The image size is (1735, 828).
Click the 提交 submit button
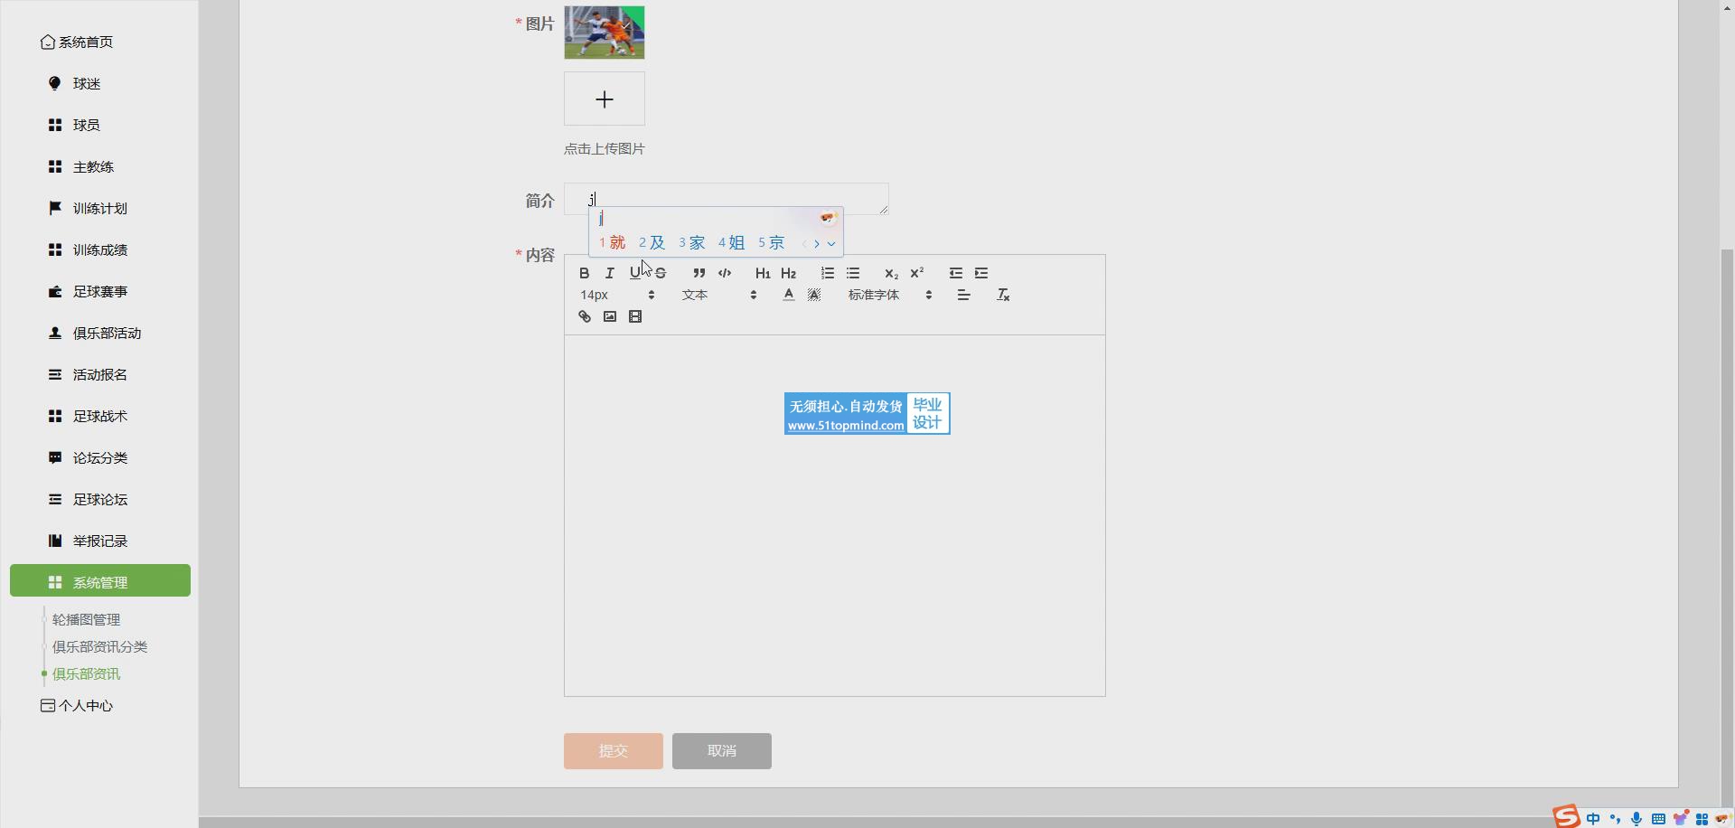(x=613, y=751)
